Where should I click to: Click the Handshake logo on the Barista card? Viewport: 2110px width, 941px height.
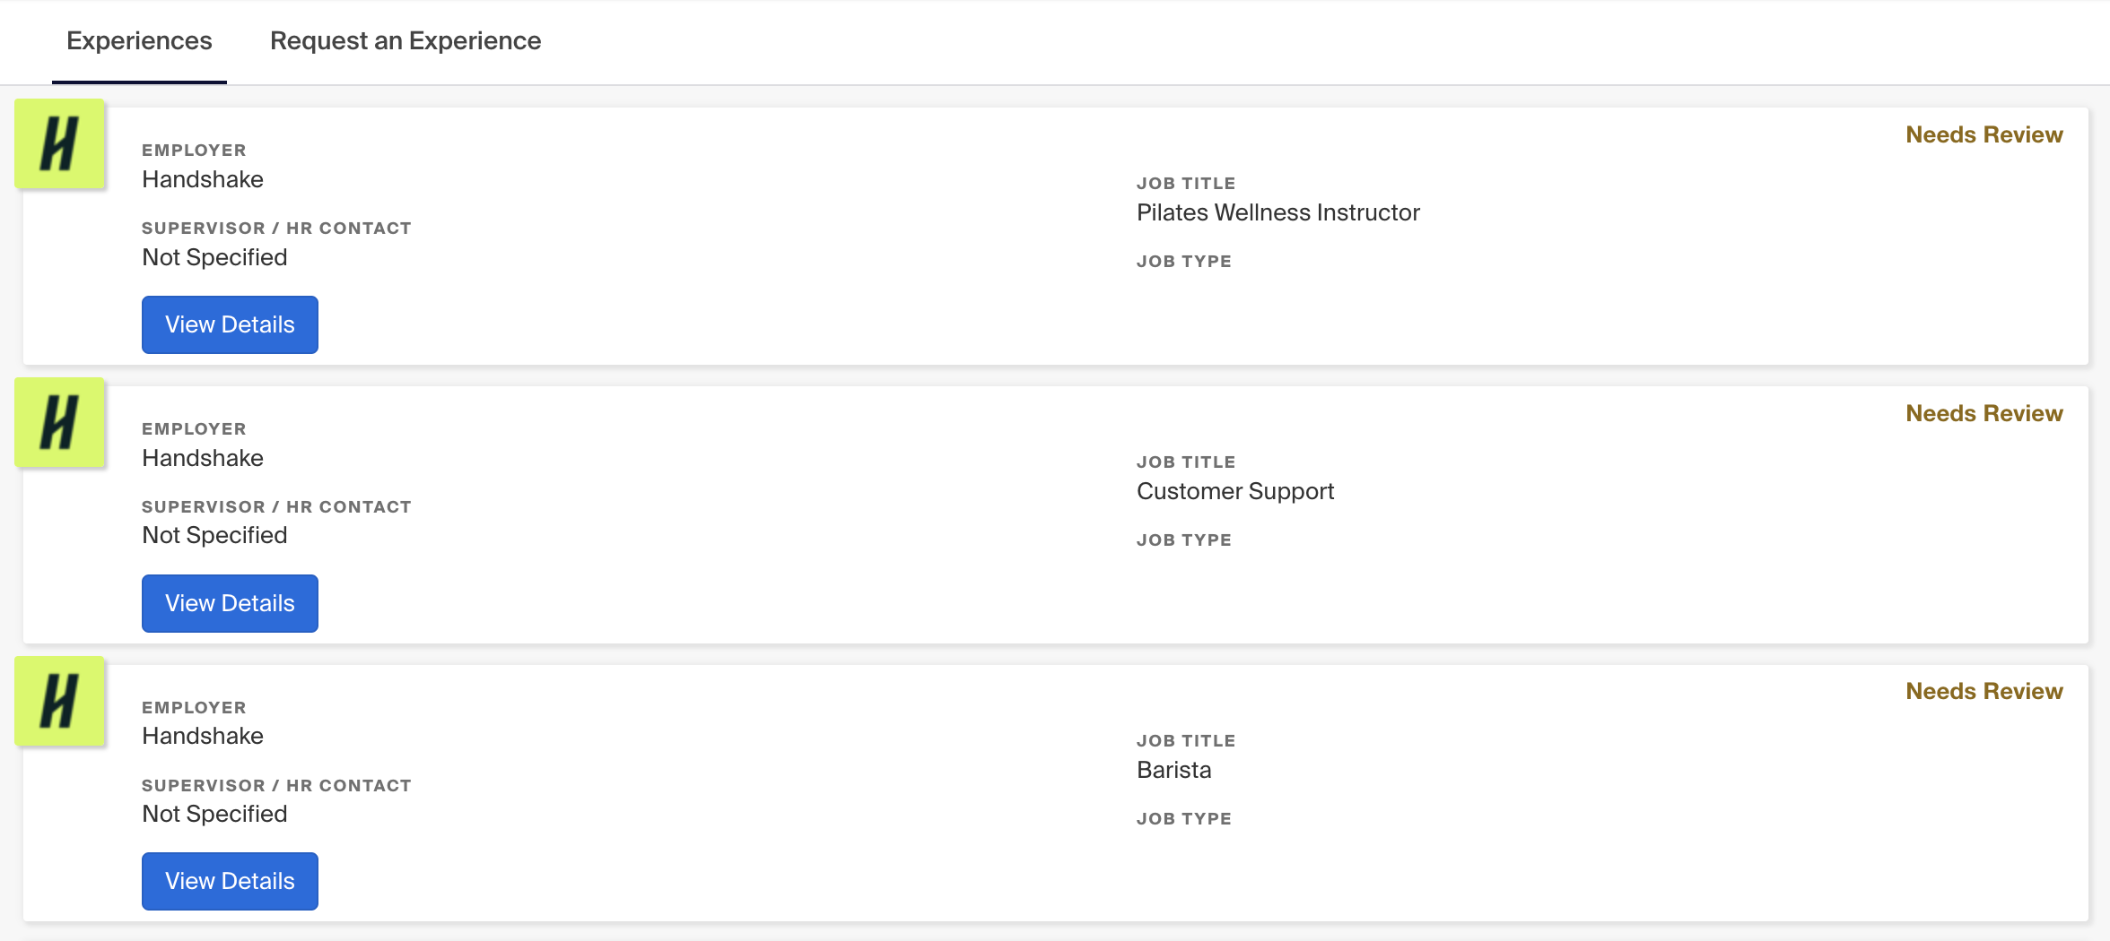59,702
